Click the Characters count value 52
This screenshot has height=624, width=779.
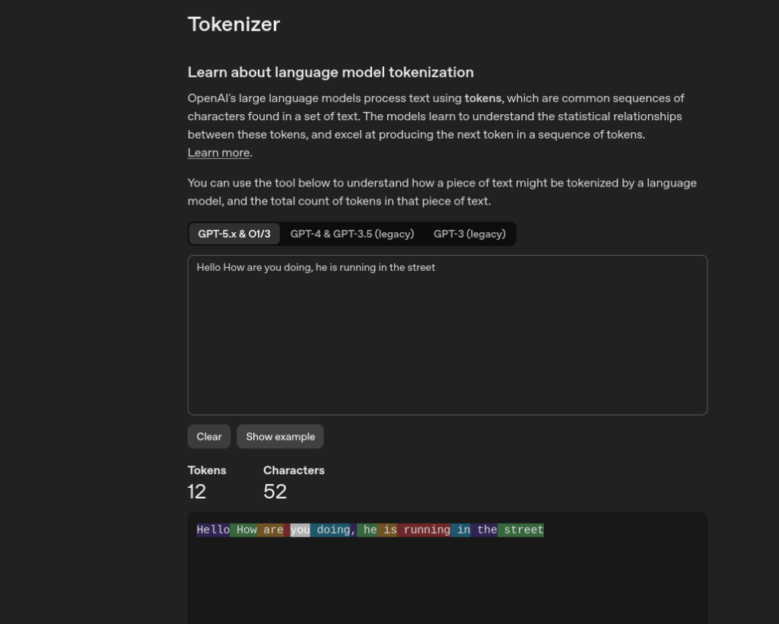coord(275,492)
